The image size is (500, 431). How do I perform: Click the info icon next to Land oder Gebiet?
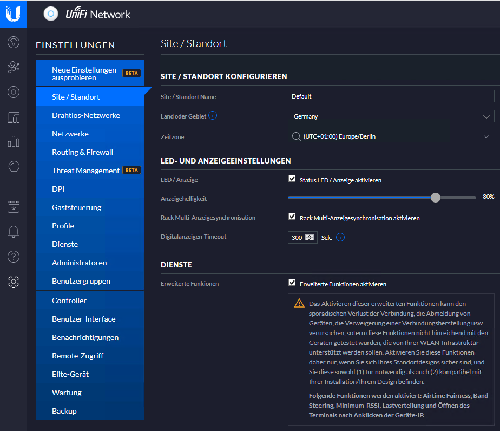(213, 116)
